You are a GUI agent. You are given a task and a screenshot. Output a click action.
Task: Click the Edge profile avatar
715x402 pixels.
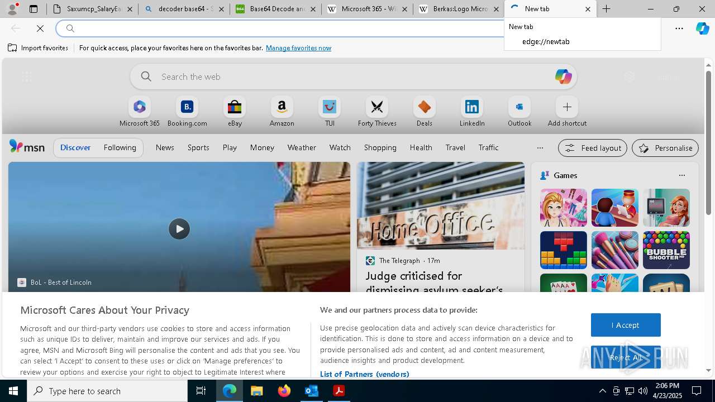coord(12,9)
